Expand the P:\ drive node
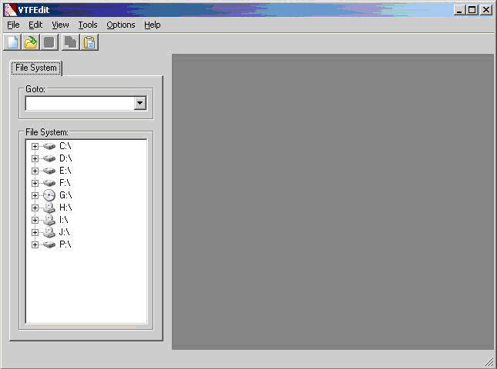This screenshot has height=369, width=497. click(35, 244)
